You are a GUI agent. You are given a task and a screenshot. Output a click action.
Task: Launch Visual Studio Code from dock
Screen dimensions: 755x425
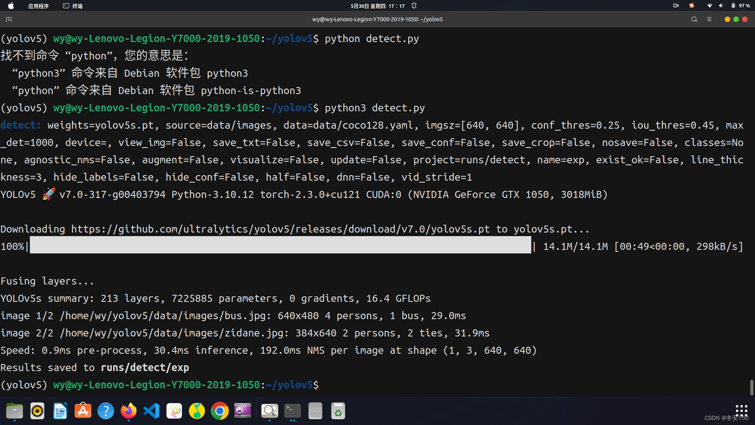coord(151,411)
